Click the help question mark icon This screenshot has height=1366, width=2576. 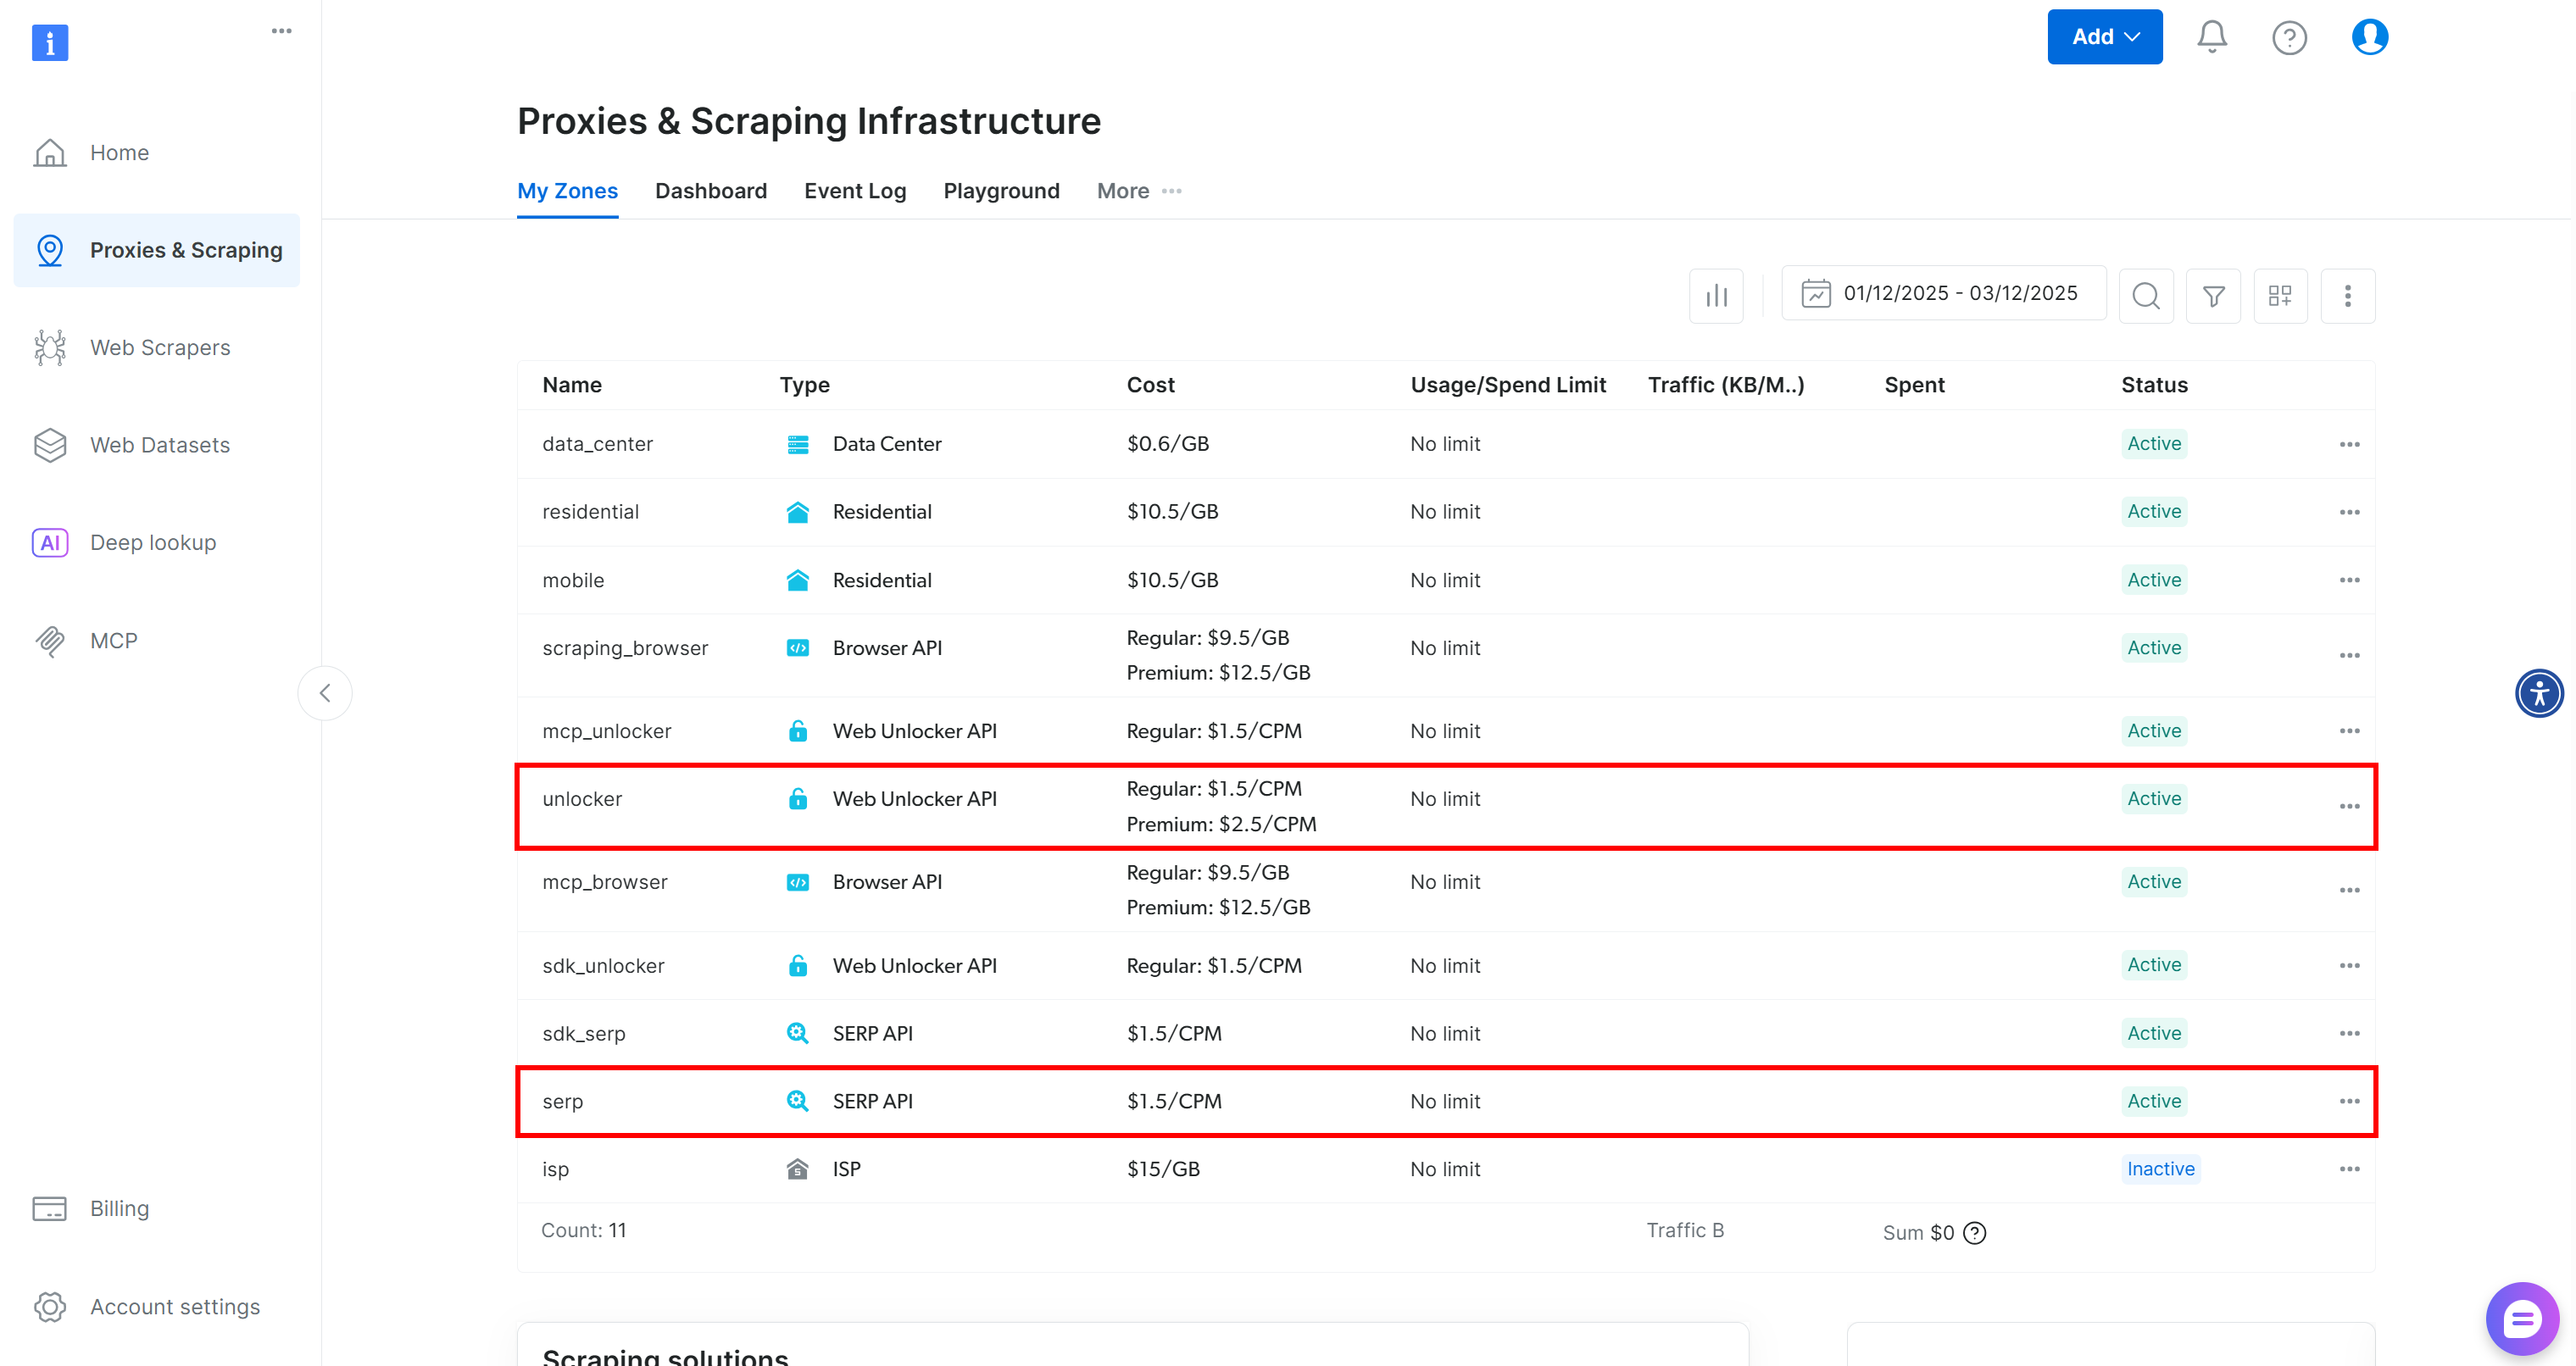pyautogui.click(x=2290, y=37)
